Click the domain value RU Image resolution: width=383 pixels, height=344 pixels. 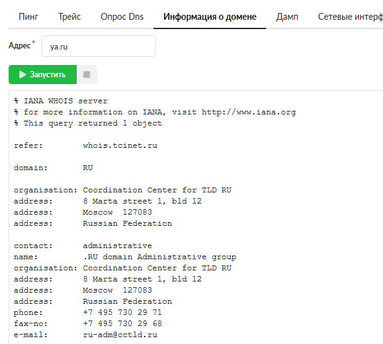[88, 168]
